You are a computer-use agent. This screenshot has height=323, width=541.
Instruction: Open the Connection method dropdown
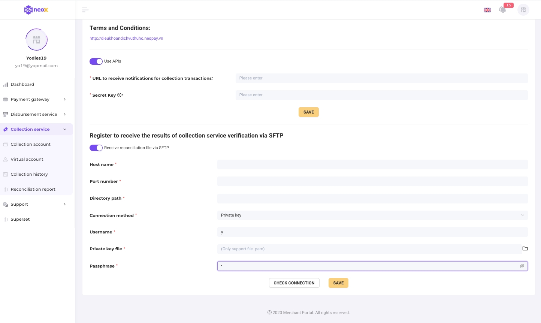pyautogui.click(x=372, y=215)
